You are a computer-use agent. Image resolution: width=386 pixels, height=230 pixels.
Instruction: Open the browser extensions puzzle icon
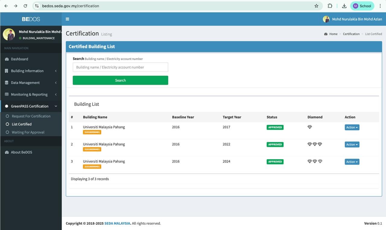pyautogui.click(x=330, y=6)
